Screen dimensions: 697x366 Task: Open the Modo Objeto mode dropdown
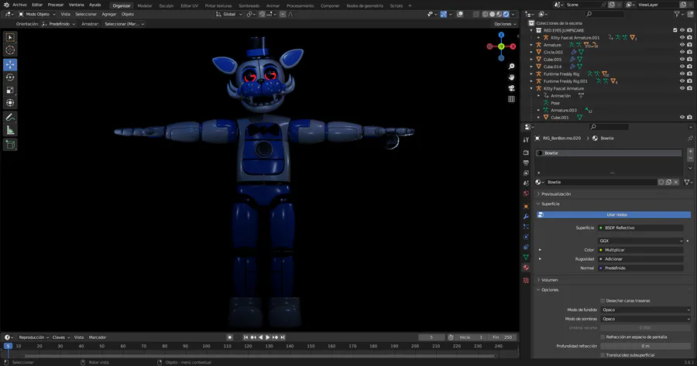(x=37, y=14)
